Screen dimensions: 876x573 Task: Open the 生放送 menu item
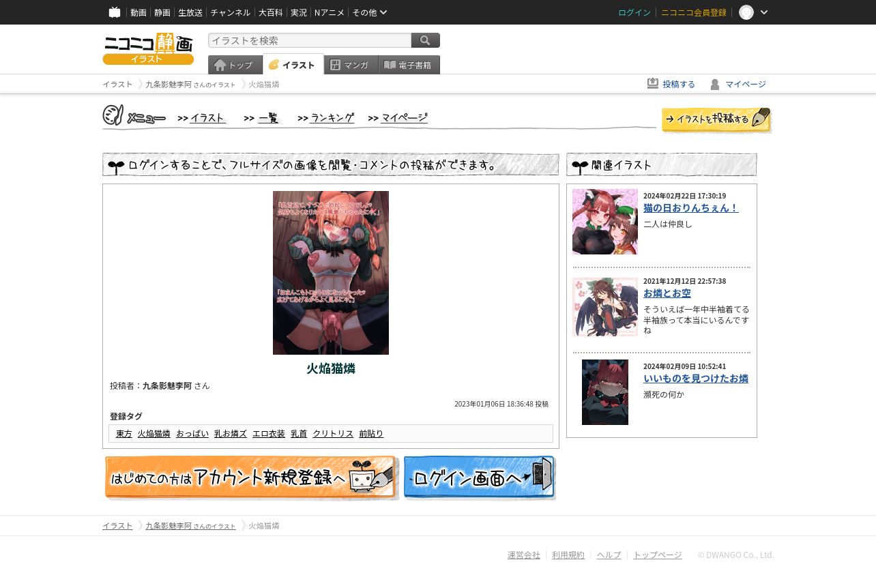pyautogui.click(x=190, y=12)
